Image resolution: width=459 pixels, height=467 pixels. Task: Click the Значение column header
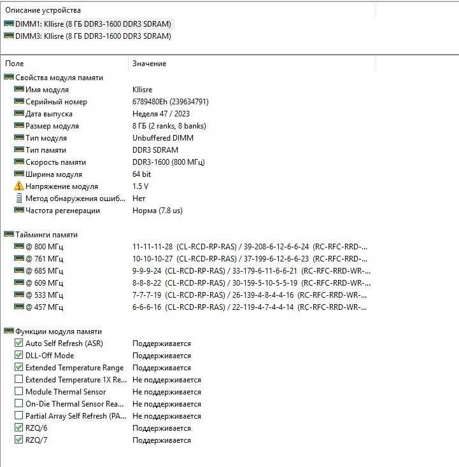pyautogui.click(x=252, y=64)
